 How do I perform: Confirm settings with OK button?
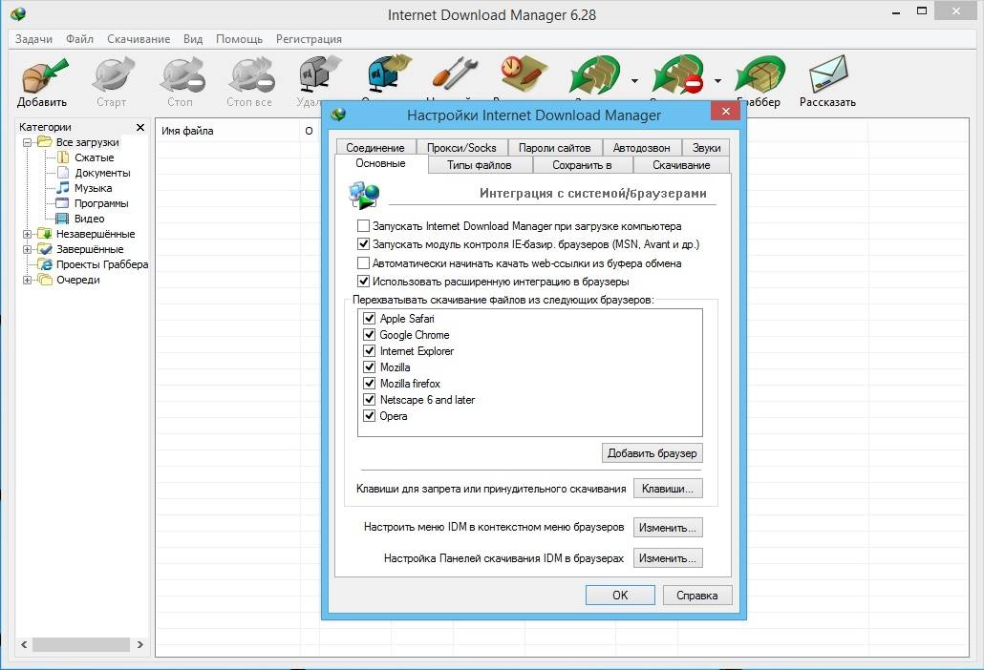point(620,595)
